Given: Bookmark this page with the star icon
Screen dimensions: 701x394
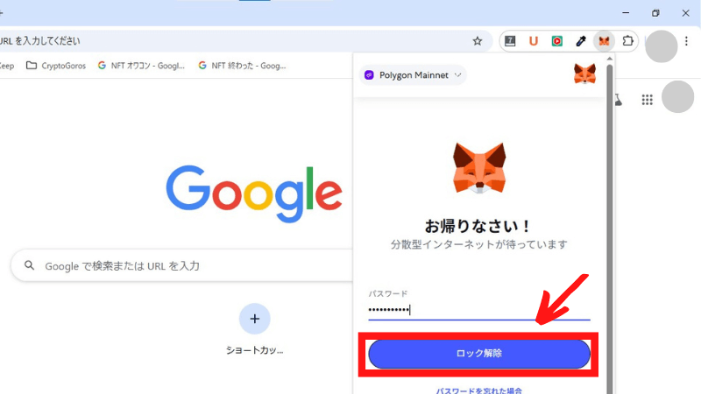Looking at the screenshot, I should click(x=478, y=41).
